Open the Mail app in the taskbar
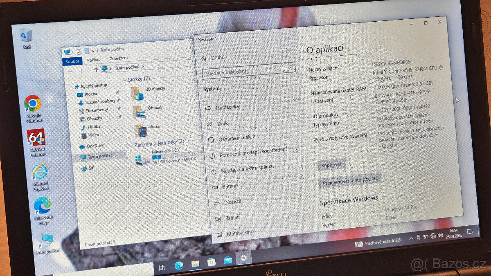This screenshot has height=276, width=491. 227,260
